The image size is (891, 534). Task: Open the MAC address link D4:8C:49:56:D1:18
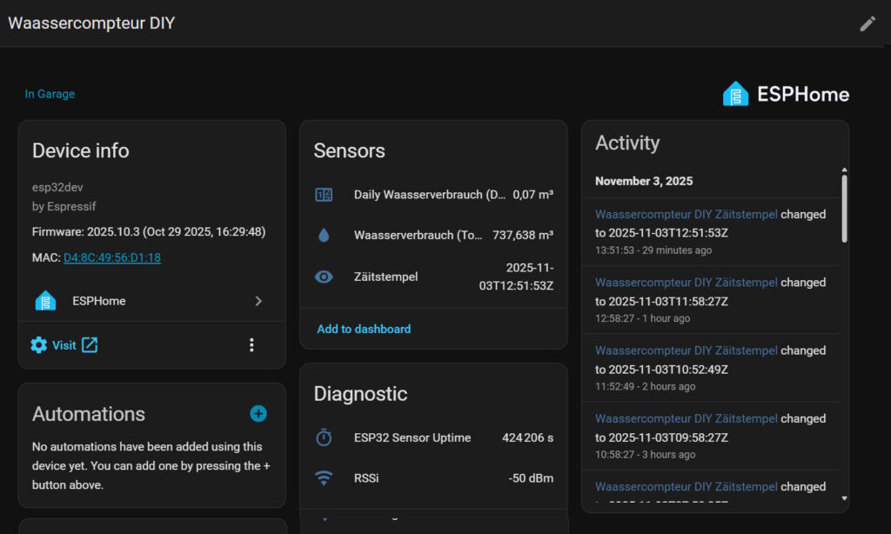(112, 257)
